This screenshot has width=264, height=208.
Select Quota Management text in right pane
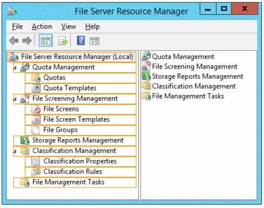point(183,56)
